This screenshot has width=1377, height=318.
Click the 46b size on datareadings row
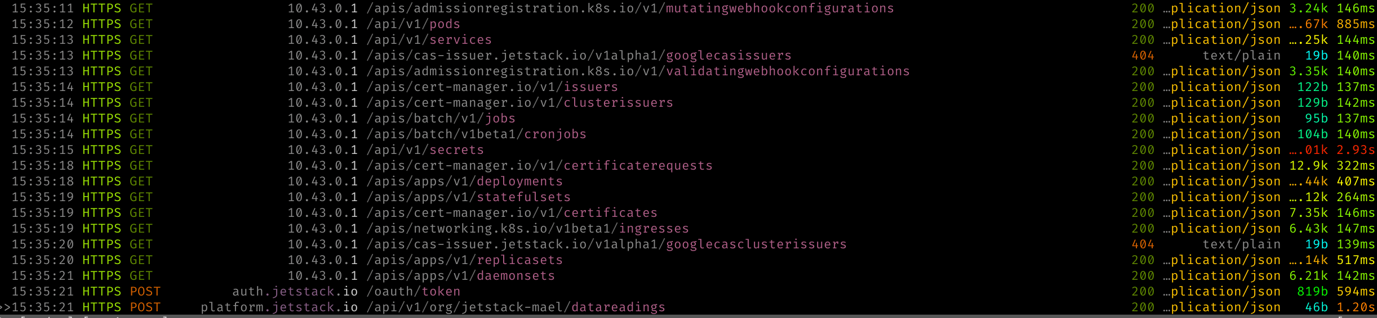pos(1316,307)
